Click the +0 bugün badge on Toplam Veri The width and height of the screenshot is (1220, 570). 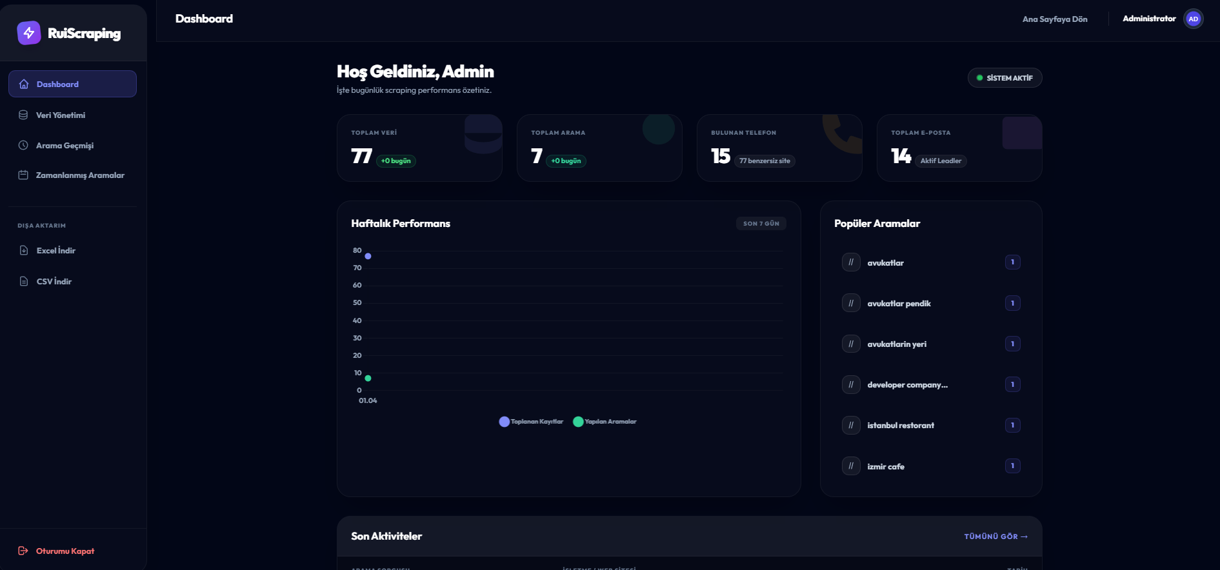click(396, 161)
